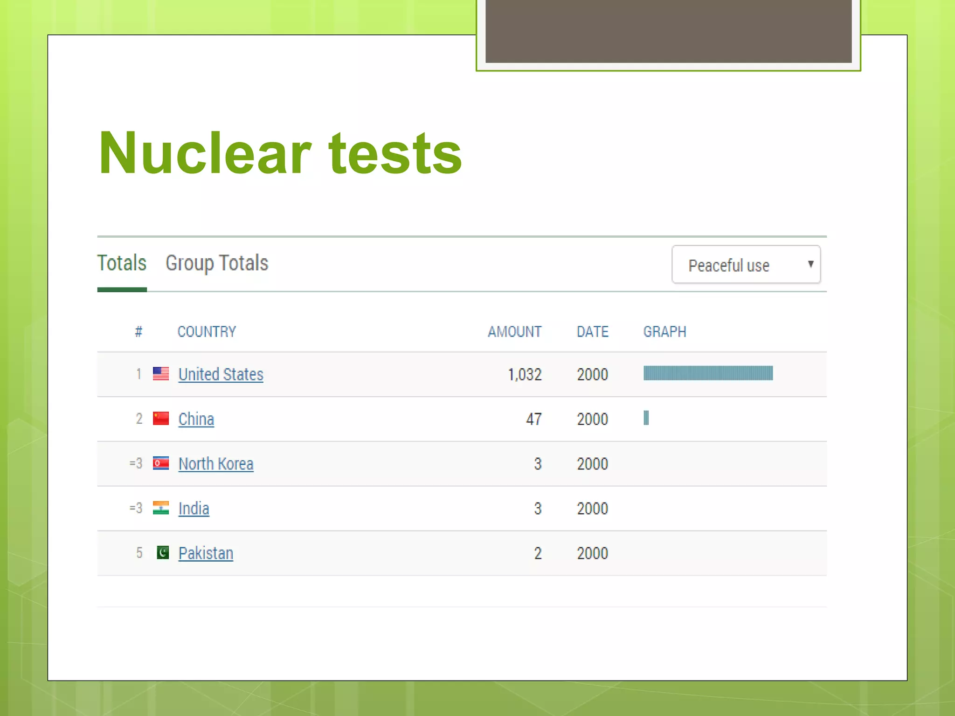Open the United States link
Image resolution: width=955 pixels, height=716 pixels.
pos(221,374)
